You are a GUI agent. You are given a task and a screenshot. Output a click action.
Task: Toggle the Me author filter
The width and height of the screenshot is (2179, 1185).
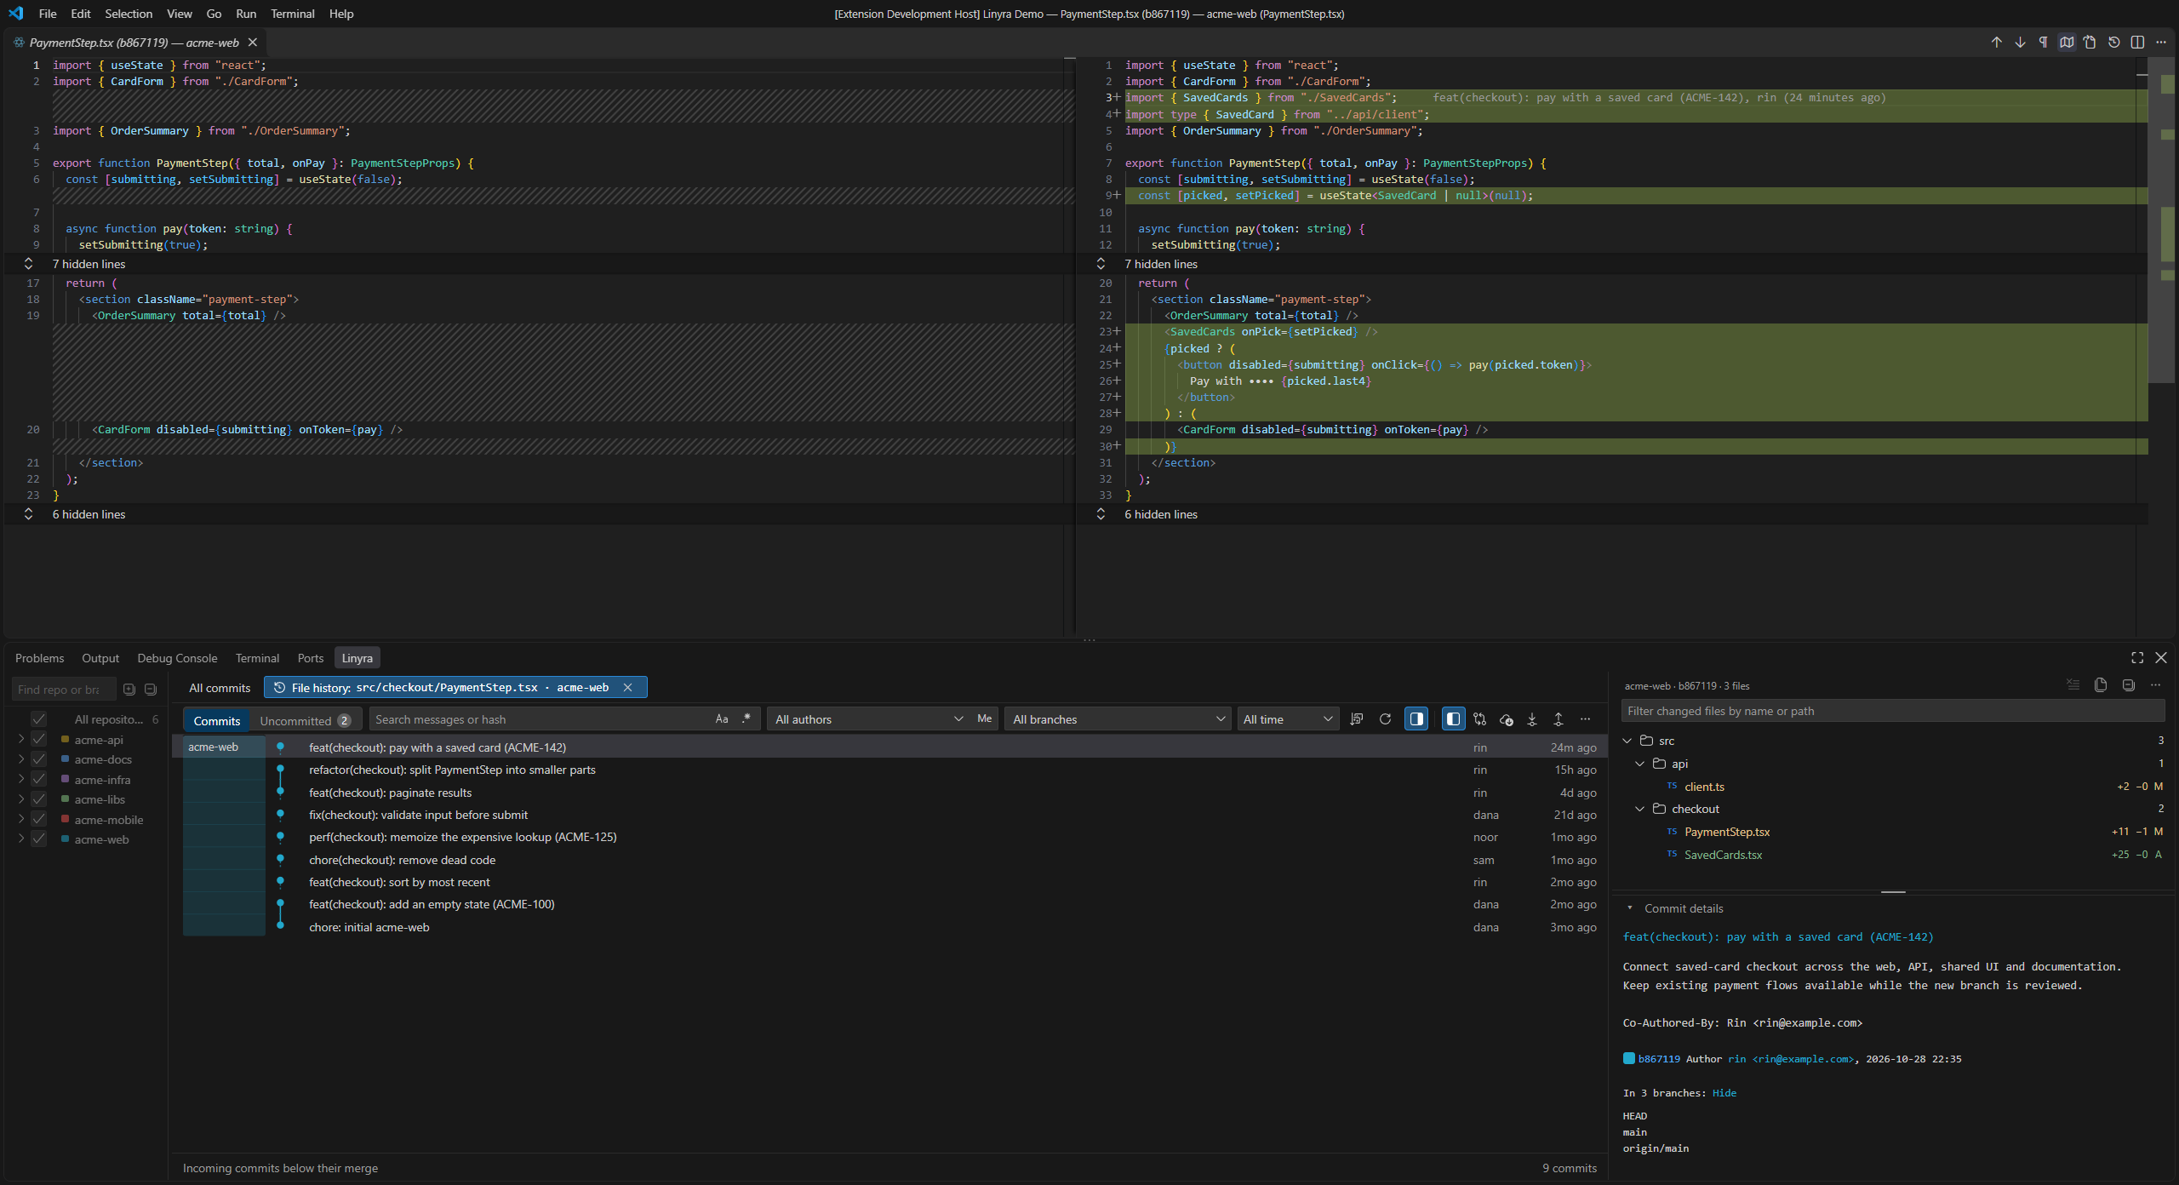tap(985, 719)
